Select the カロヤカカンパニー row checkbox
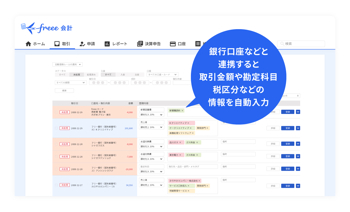Viewport: 350px width, 212px height. [56, 185]
